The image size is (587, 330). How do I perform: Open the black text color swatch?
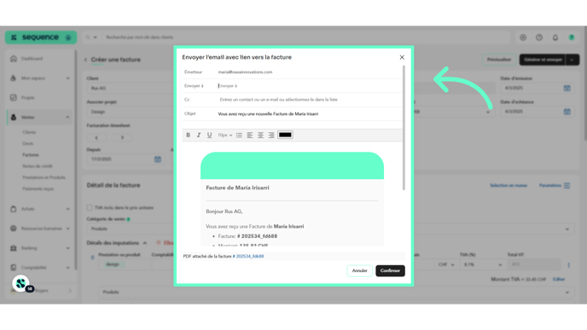coord(285,135)
